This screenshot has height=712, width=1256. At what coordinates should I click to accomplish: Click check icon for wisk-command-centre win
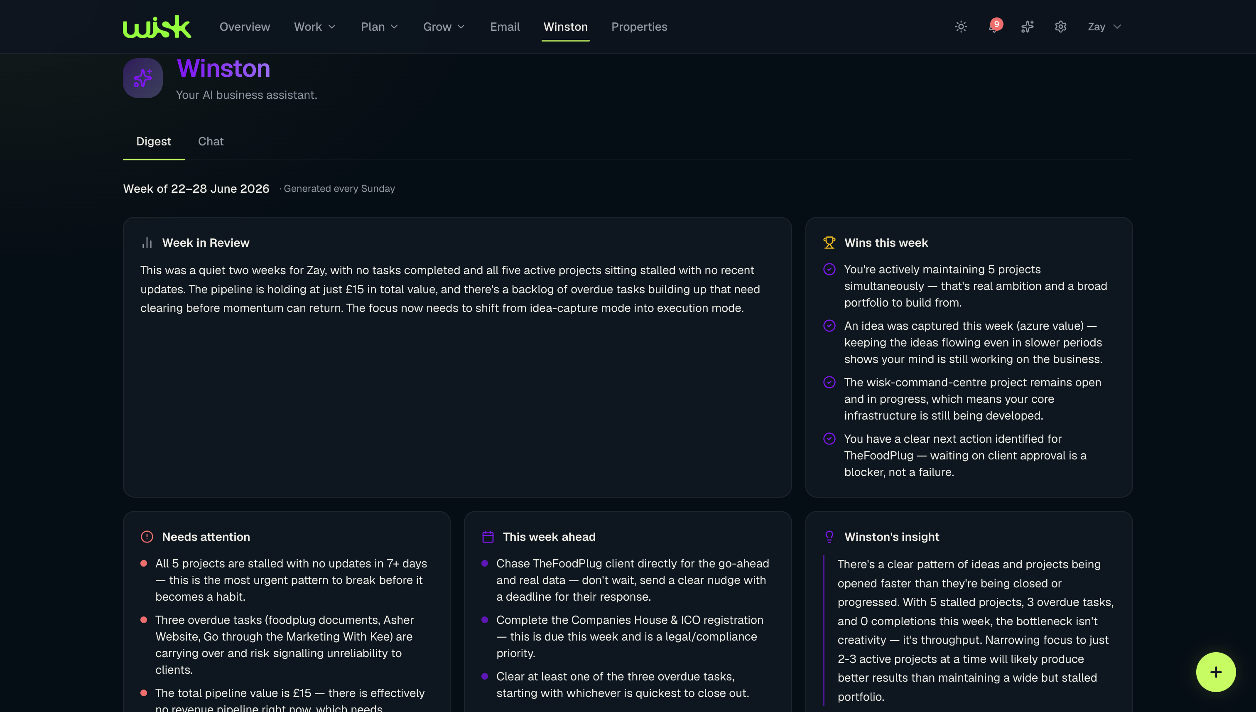click(x=829, y=382)
